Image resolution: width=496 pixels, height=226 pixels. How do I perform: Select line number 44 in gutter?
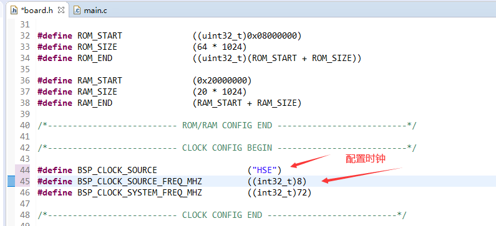25,171
